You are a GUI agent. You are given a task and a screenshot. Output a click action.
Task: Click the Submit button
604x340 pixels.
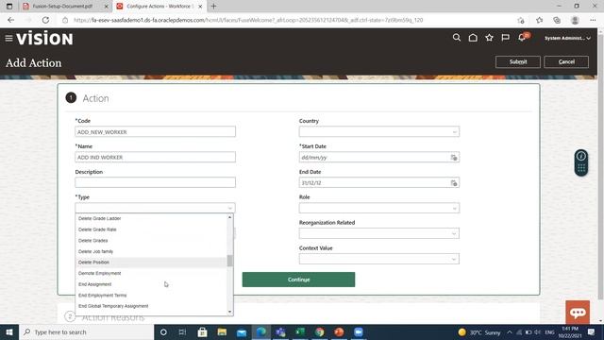(518, 61)
